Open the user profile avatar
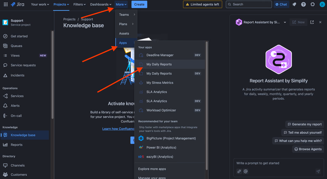The image size is (327, 179). (x=322, y=4)
